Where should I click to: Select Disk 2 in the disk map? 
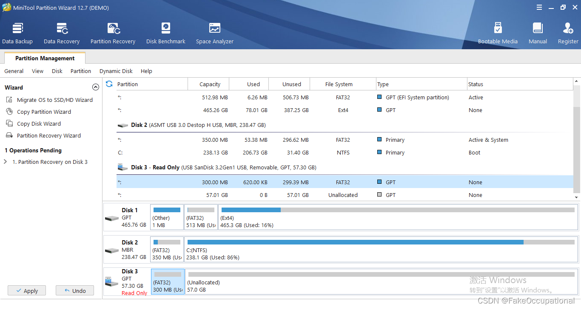tap(127, 250)
